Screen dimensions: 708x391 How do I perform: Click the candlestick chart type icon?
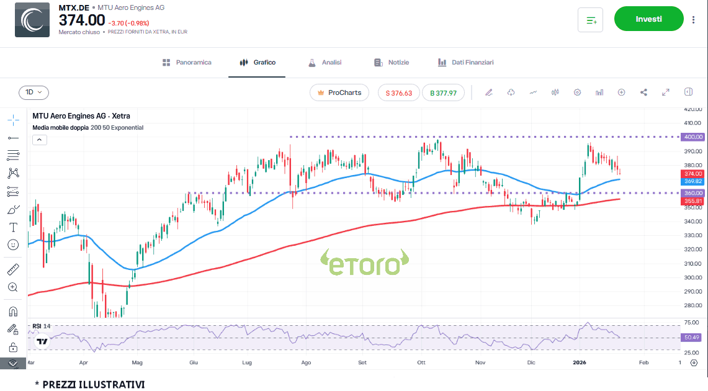555,92
